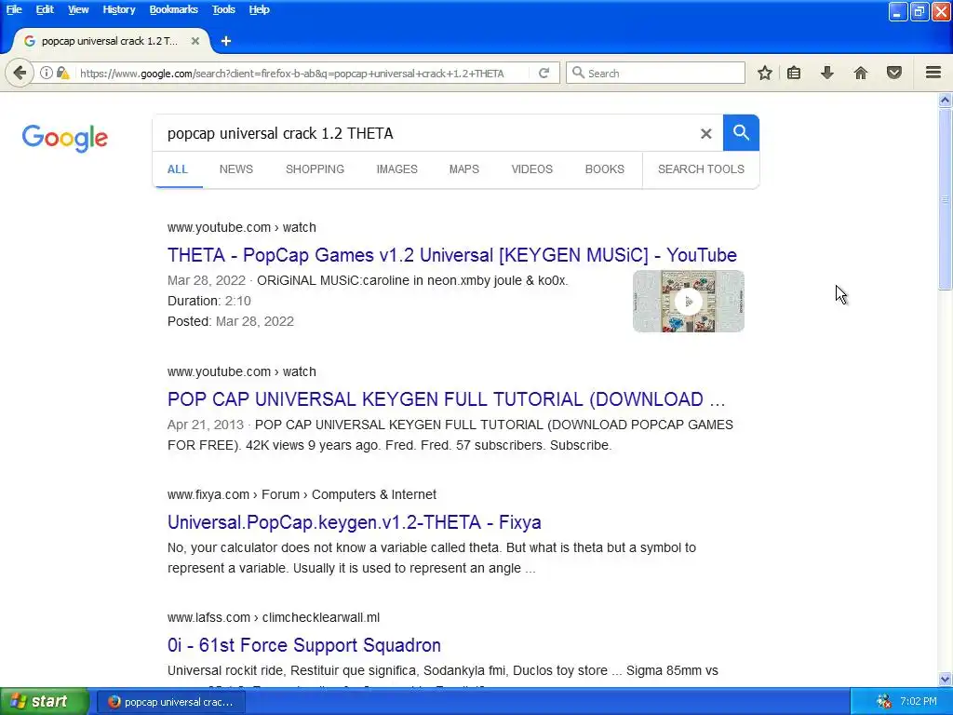
Task: Open POP CAP UNIVERSAL KEYGEN FULL TUTORIAL result
Action: pos(446,398)
